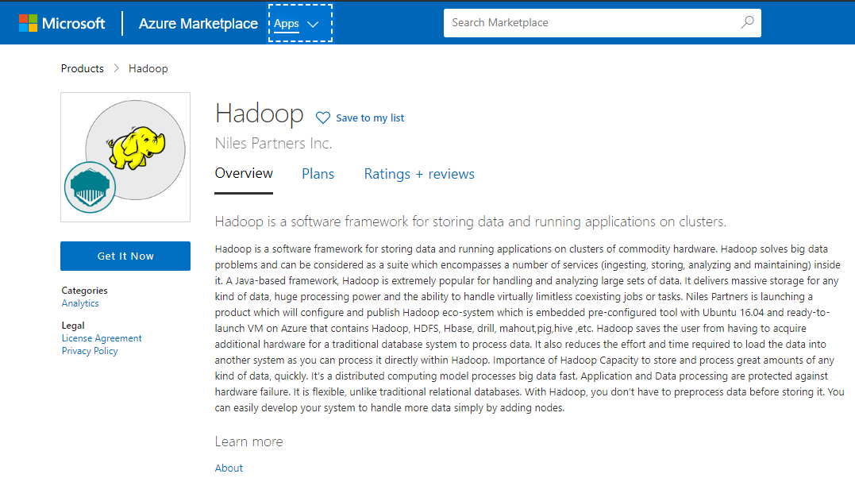This screenshot has width=855, height=478.
Task: Click Save to my list link
Action: 370,118
